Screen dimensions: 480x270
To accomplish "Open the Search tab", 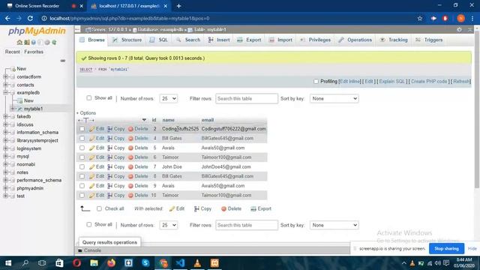I will (x=188, y=40).
